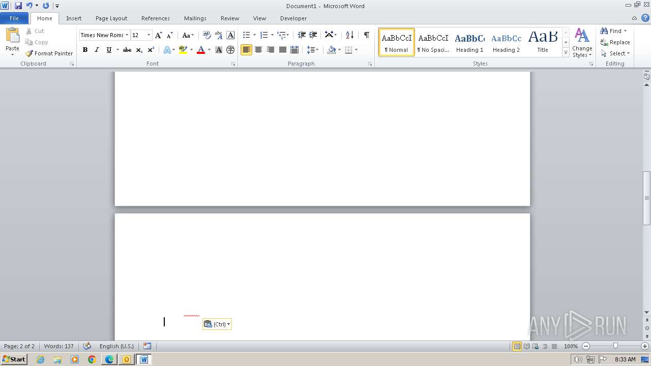The image size is (651, 366).
Task: Apply the Heading 1 style
Action: [x=470, y=42]
